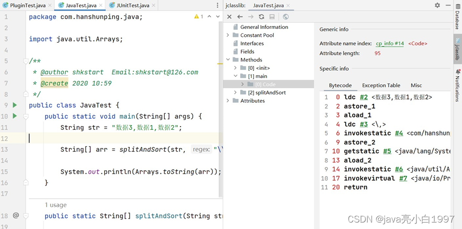Click the 'return' bytecode instruction
This screenshot has height=229, width=462.
coord(356,187)
